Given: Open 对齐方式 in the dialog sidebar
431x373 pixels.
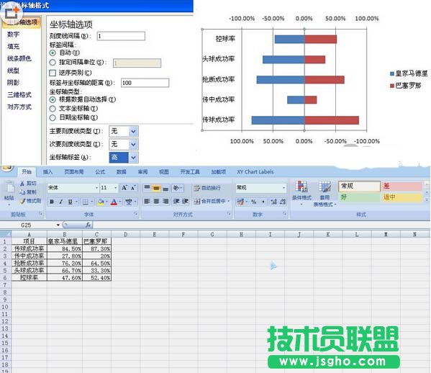Looking at the screenshot, I should 19,107.
